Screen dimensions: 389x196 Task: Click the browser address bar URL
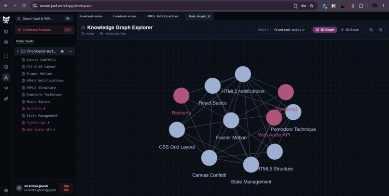[66, 6]
